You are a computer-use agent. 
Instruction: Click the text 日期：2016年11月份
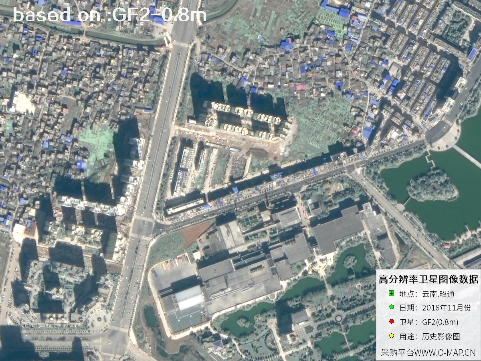pos(435,308)
